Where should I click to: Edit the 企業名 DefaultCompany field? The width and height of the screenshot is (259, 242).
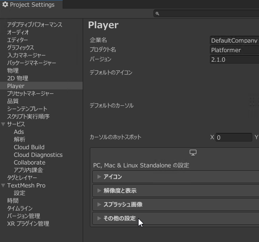point(234,41)
